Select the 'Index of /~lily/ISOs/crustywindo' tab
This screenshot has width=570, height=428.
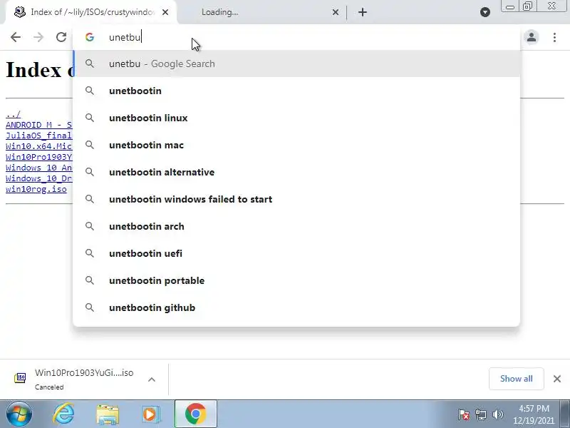[x=91, y=12]
